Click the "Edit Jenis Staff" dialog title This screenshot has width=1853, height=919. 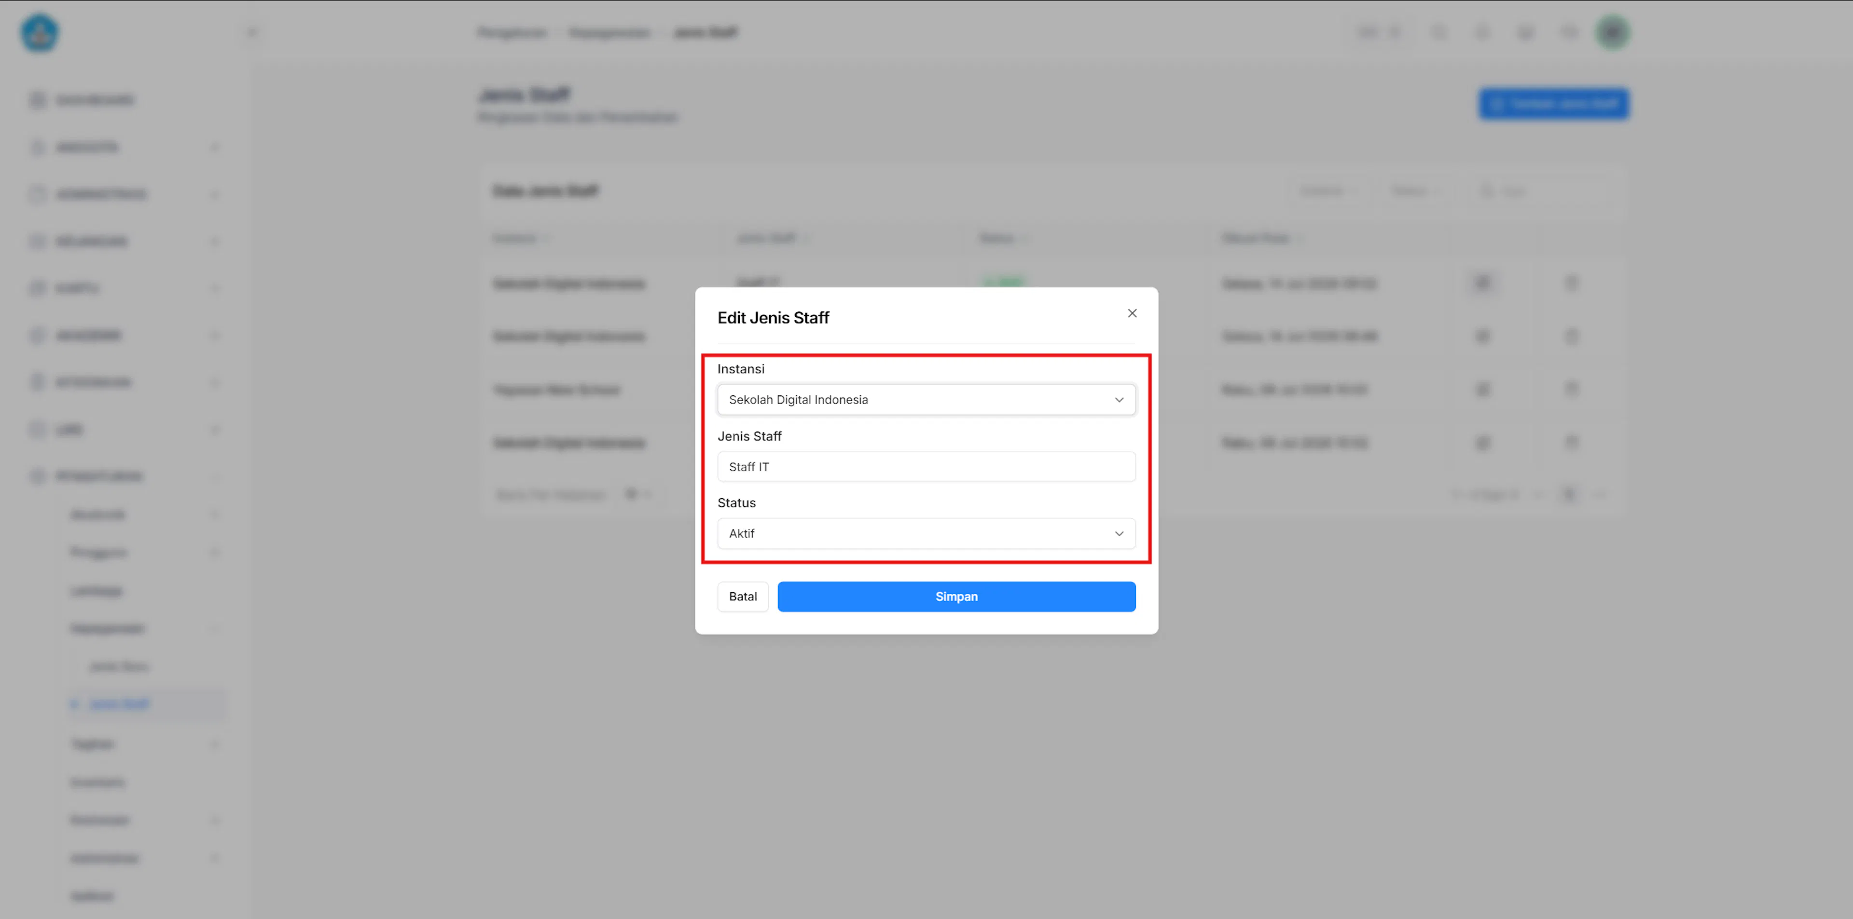773,318
